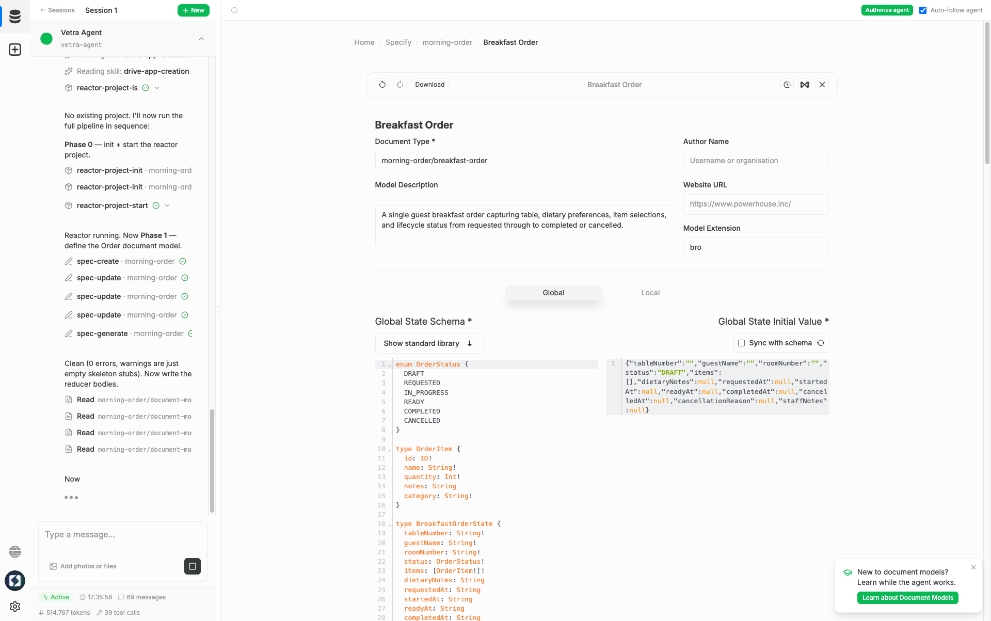Click the chat bubble icon beside 69 messages
Viewport: 991px width, 621px height.
tap(121, 597)
